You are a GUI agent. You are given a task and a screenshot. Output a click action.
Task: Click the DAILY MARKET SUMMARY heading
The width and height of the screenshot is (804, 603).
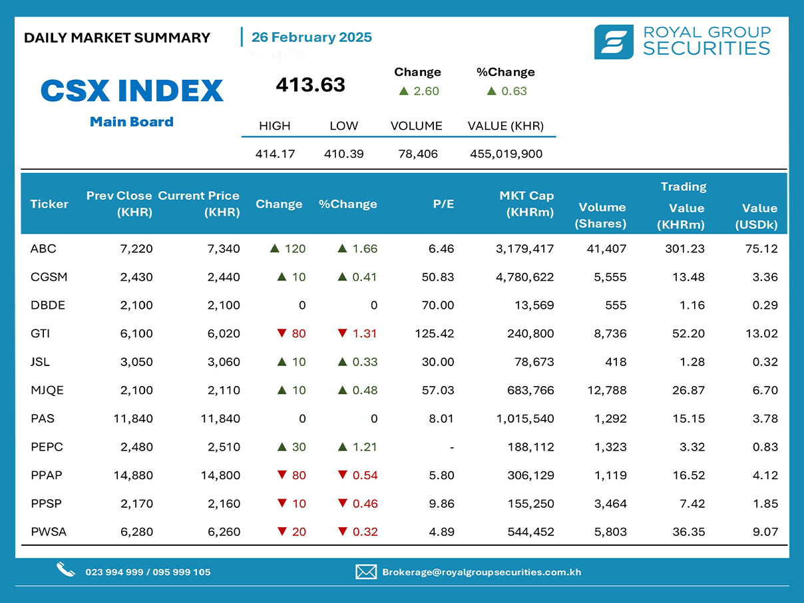tap(117, 38)
